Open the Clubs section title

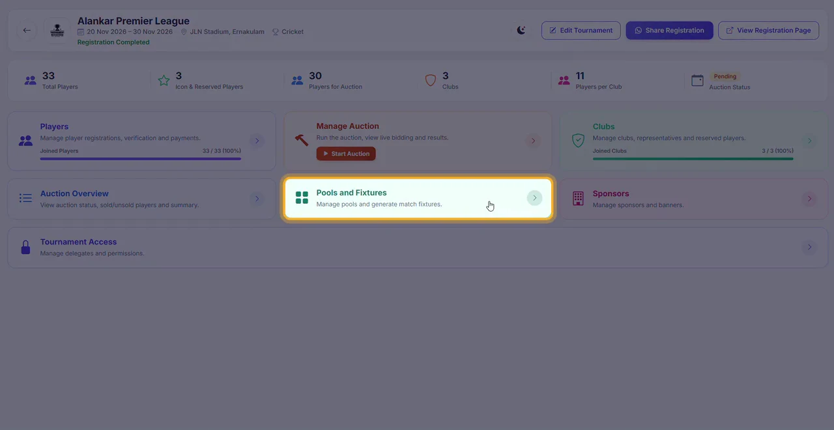pos(603,126)
